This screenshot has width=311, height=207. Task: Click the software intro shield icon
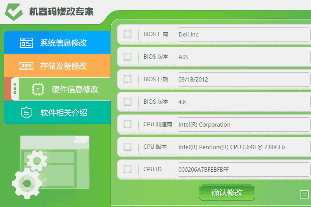26,113
